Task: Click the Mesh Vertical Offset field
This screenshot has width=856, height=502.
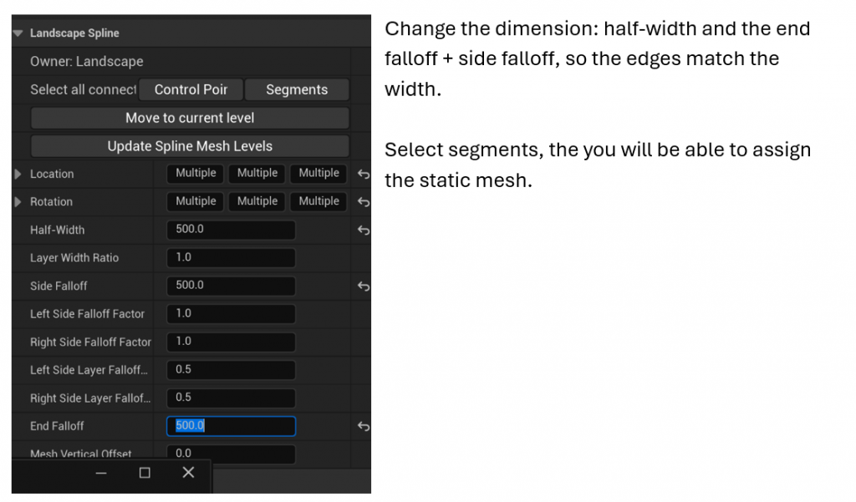Action: coord(231,454)
